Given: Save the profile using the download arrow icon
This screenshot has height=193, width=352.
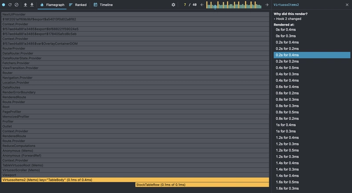Looking at the screenshot, I should click(x=32, y=5).
